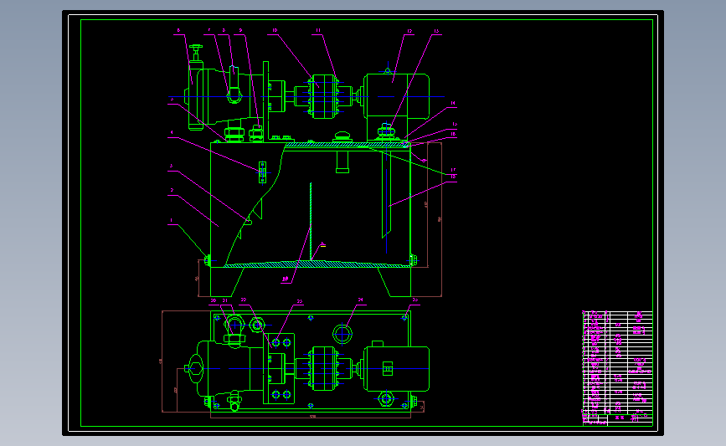Select the vertical baffle plate inside the tank

(x=311, y=222)
